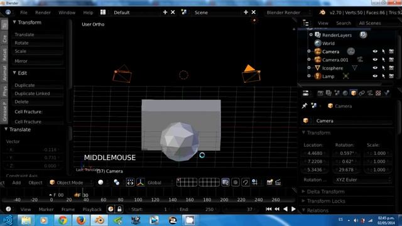Image resolution: width=402 pixels, height=226 pixels.
Task: Click the scene browse icon
Action: click(x=184, y=12)
